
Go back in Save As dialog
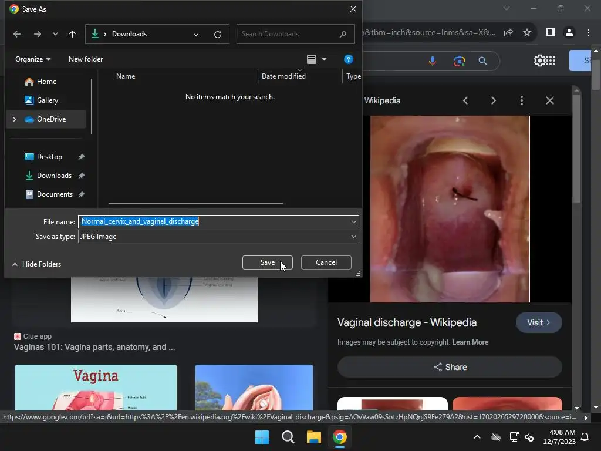pyautogui.click(x=17, y=34)
